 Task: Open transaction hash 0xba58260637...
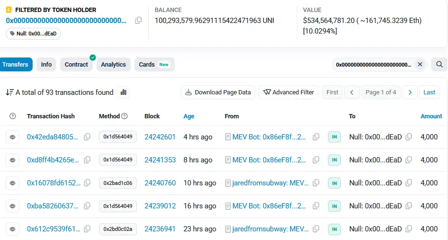(52, 206)
